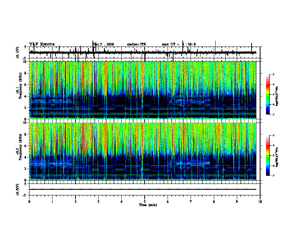The width and height of the screenshot is (293, 226).
Task: Select the "start UT = 2:20:0" text
Action: (x=179, y=44)
